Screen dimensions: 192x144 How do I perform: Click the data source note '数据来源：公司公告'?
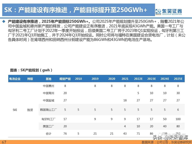coord(155,142)
